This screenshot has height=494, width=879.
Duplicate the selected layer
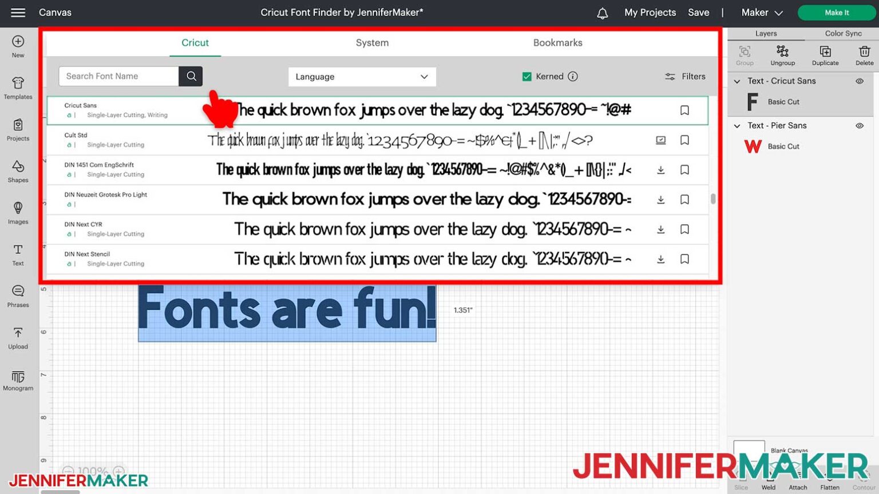tap(825, 55)
